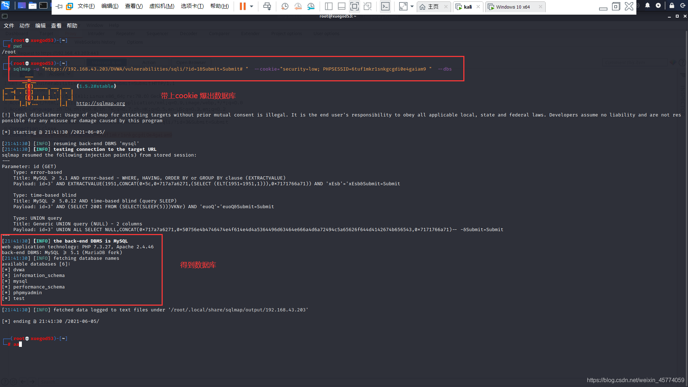Viewport: 688px width, 387px height.
Task: Click the 'pwd' command text
Action: point(18,46)
